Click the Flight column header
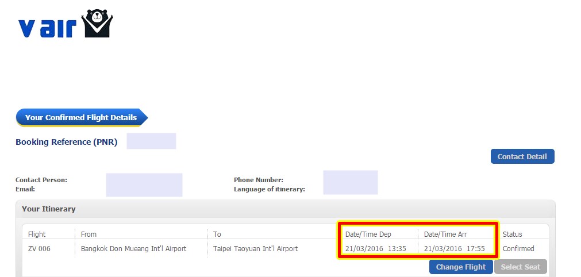 (x=37, y=234)
